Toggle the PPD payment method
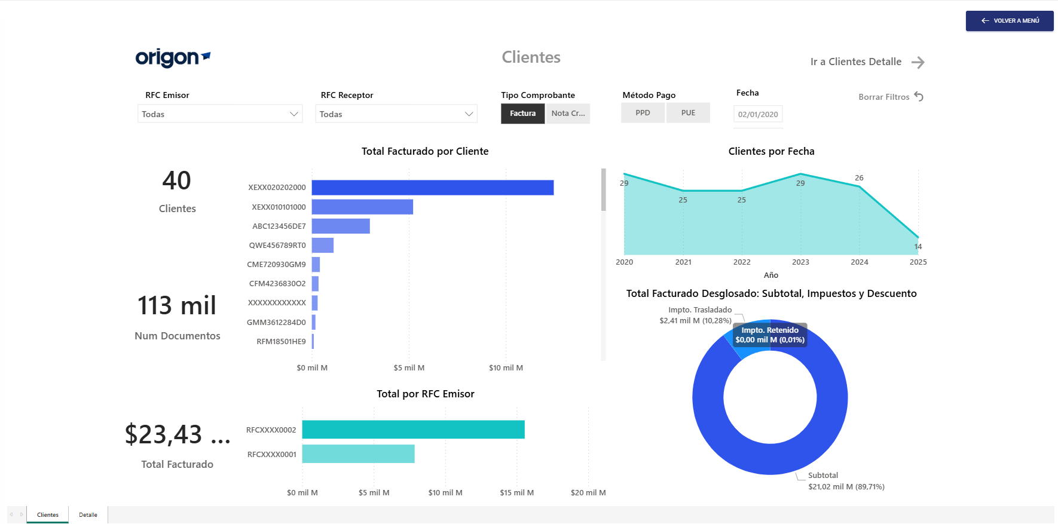 click(643, 113)
